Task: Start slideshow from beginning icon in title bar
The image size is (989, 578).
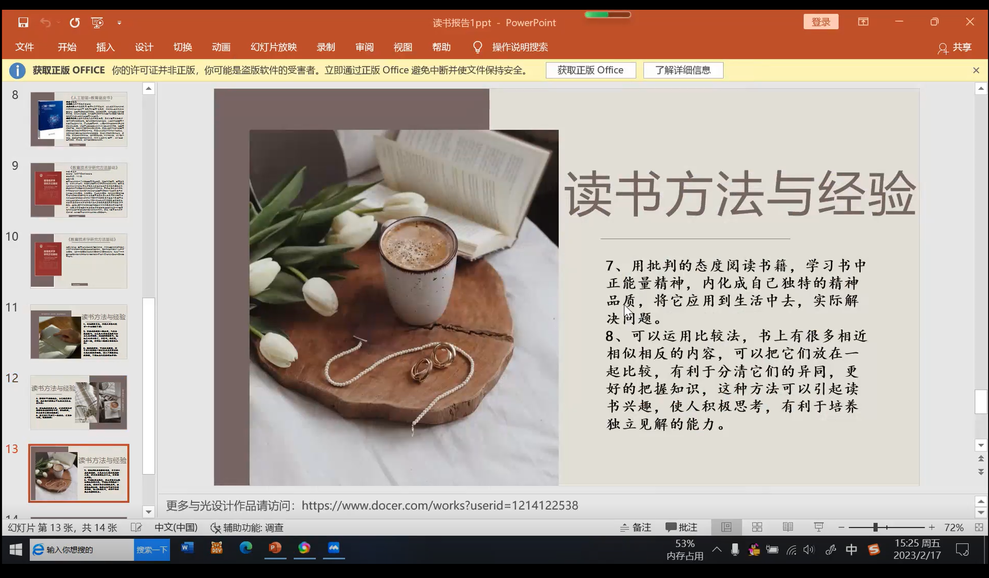Action: pos(97,22)
